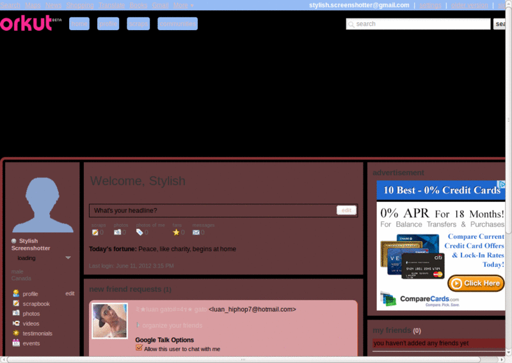Click the search submit button
Screen dimensions: 512x363
tap(499, 24)
